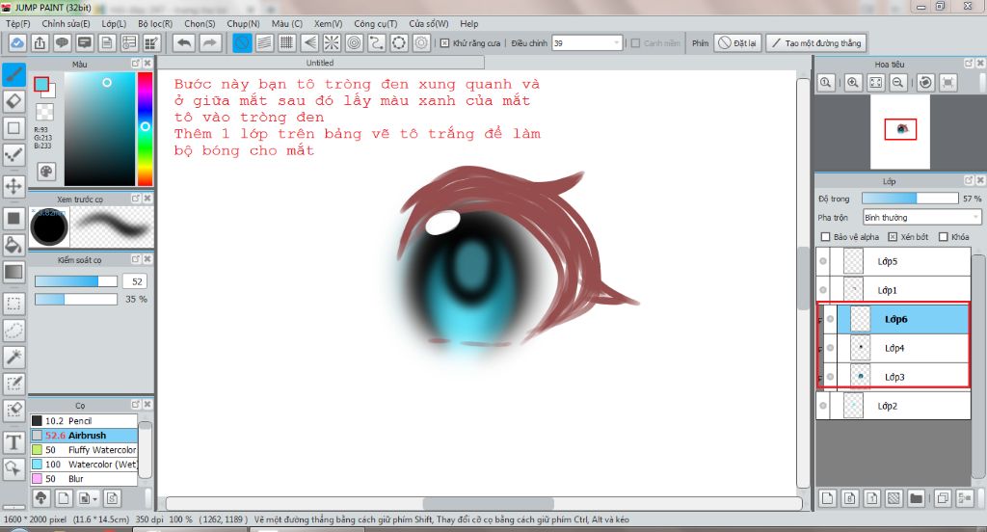Click the transparent color swatch

44,112
